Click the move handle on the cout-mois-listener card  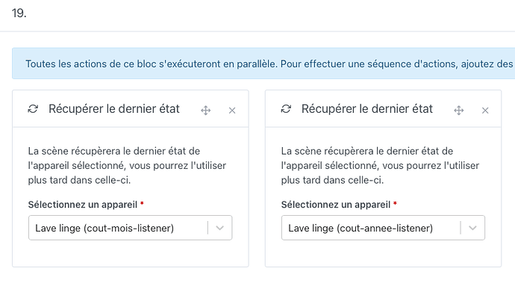tap(206, 111)
